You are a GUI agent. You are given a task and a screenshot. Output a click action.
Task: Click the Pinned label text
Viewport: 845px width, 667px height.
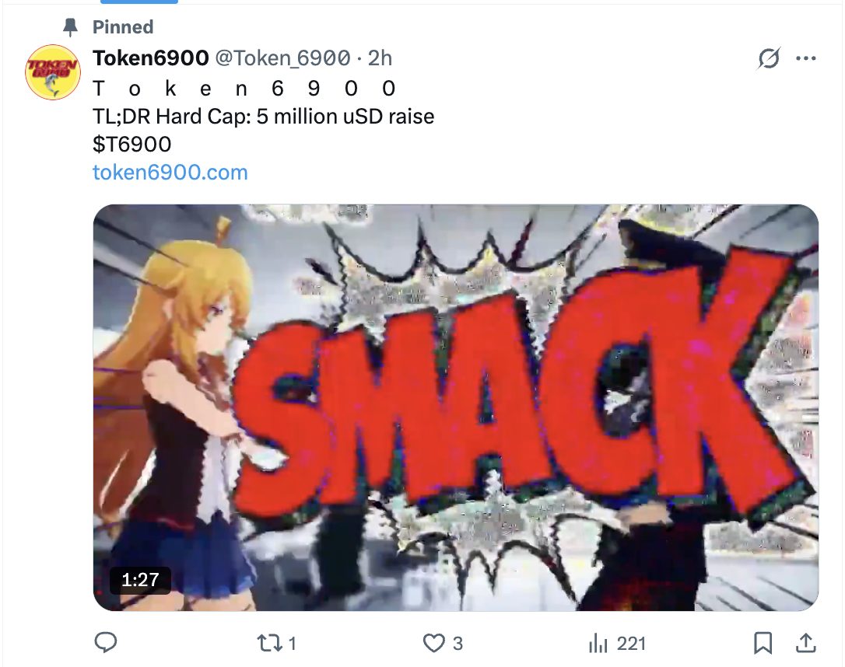pos(123,27)
